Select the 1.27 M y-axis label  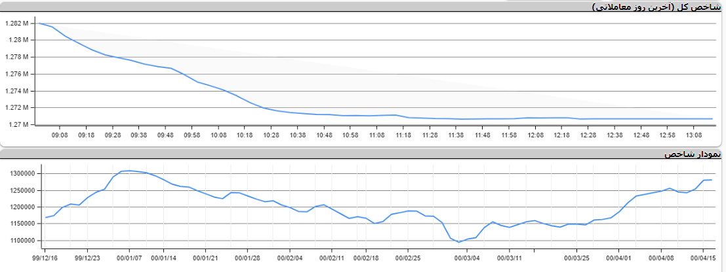(x=18, y=124)
